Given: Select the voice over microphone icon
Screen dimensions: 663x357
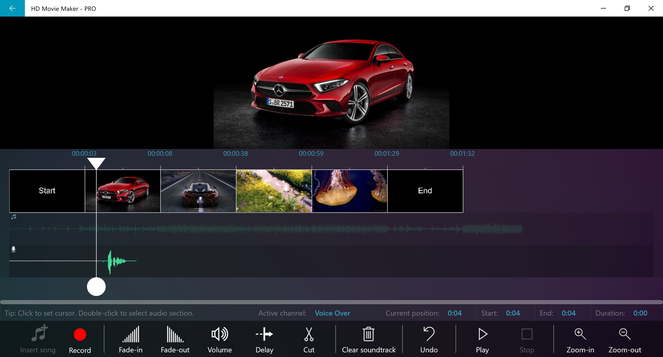Looking at the screenshot, I should (13, 249).
